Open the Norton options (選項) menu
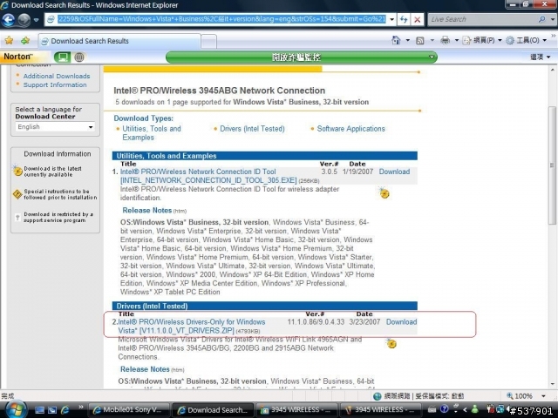The width and height of the screenshot is (558, 418). pos(540,57)
